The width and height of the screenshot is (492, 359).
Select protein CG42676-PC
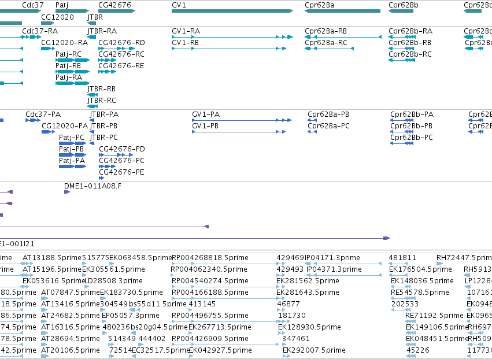(122, 161)
